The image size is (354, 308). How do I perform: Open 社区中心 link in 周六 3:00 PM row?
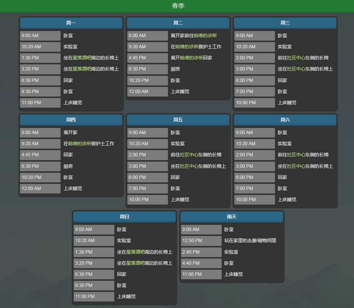pos(296,166)
